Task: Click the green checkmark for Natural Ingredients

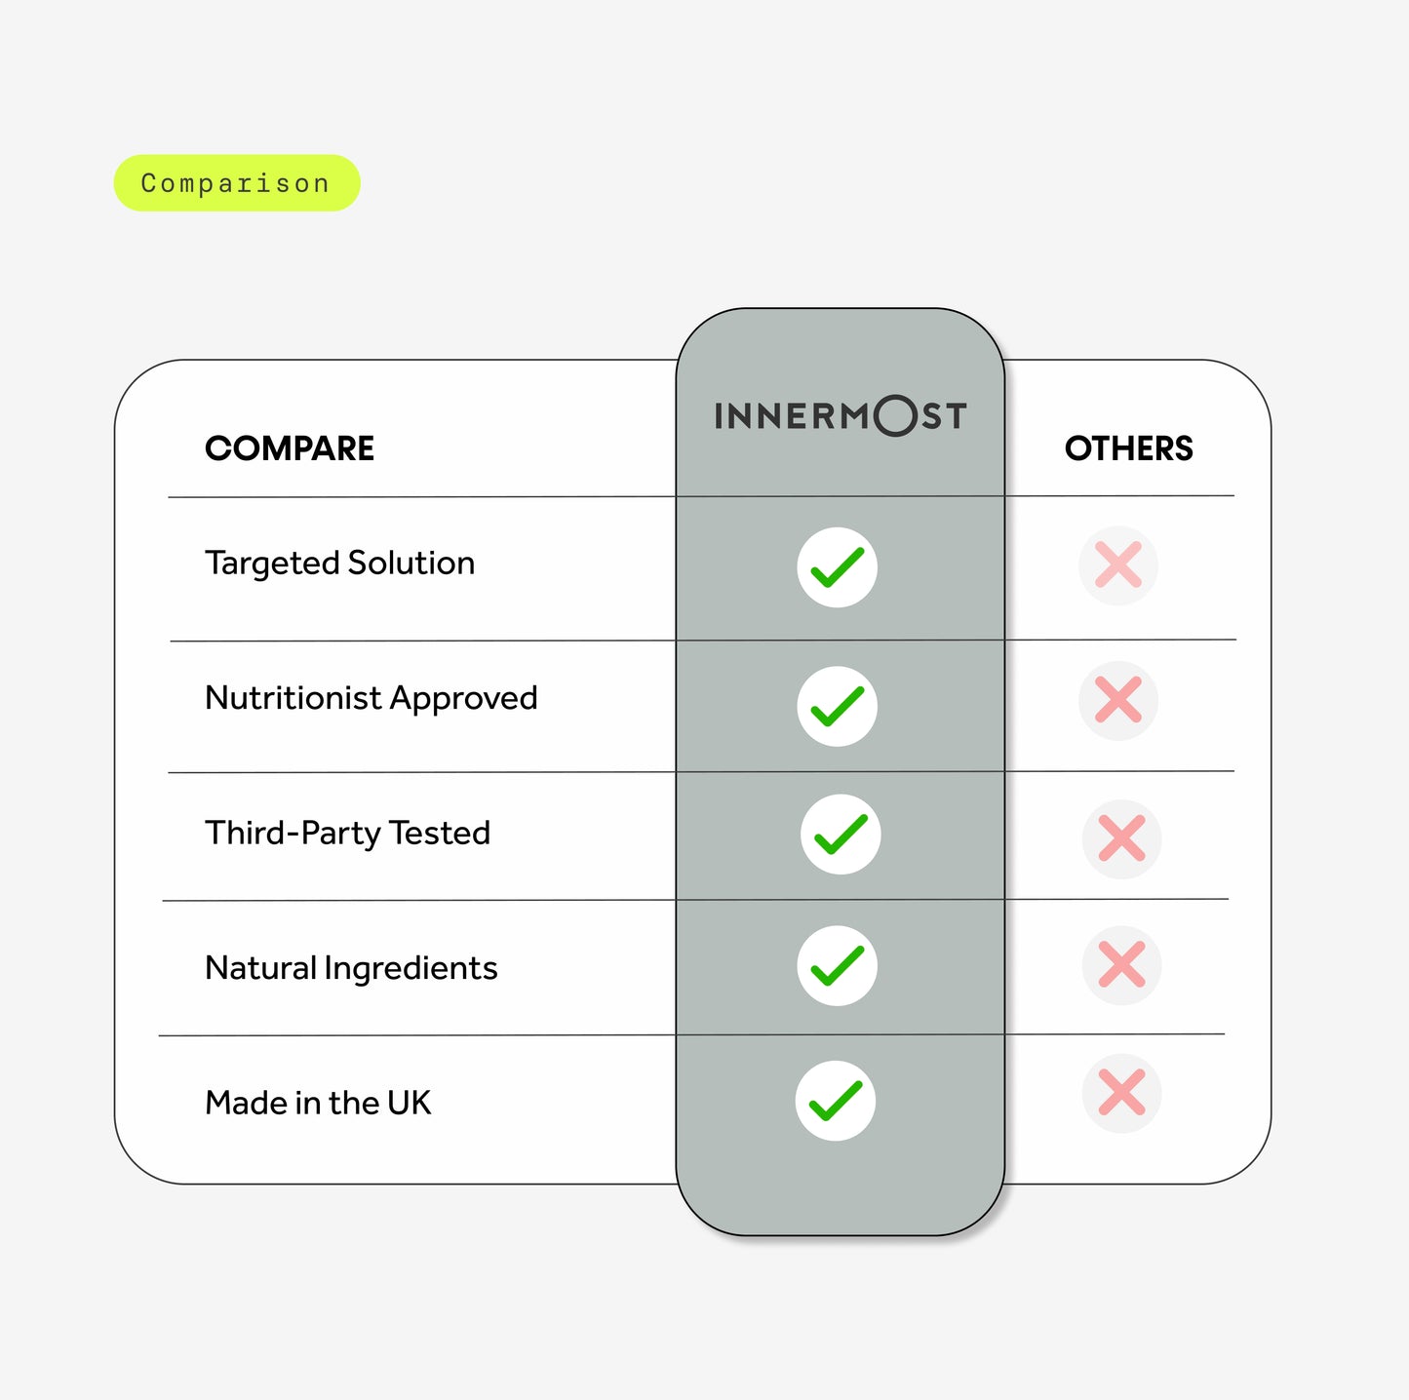Action: click(x=837, y=965)
